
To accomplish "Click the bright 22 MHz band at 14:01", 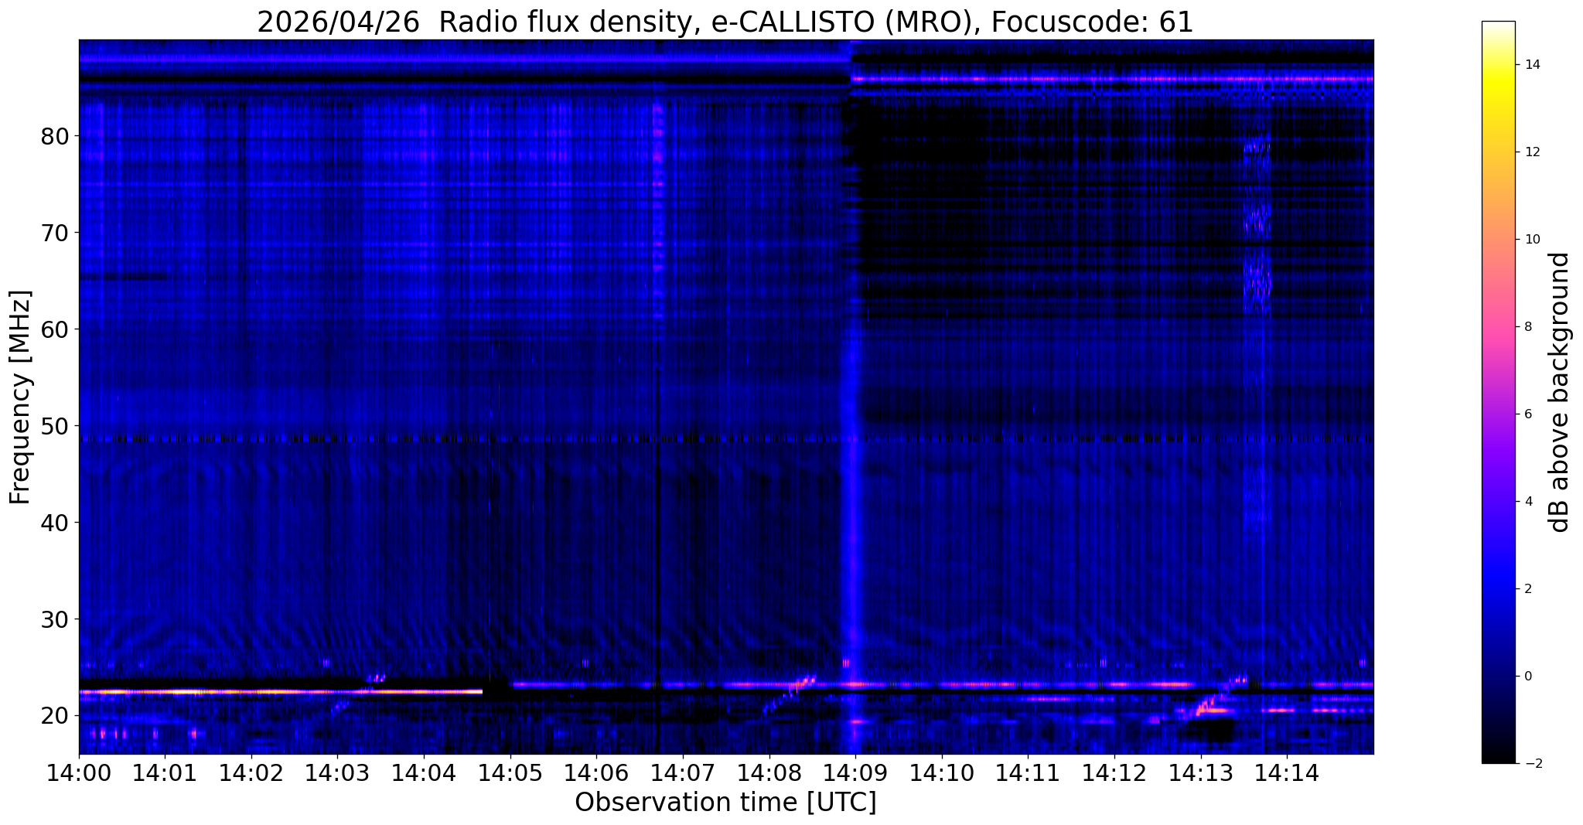I will pyautogui.click(x=165, y=692).
